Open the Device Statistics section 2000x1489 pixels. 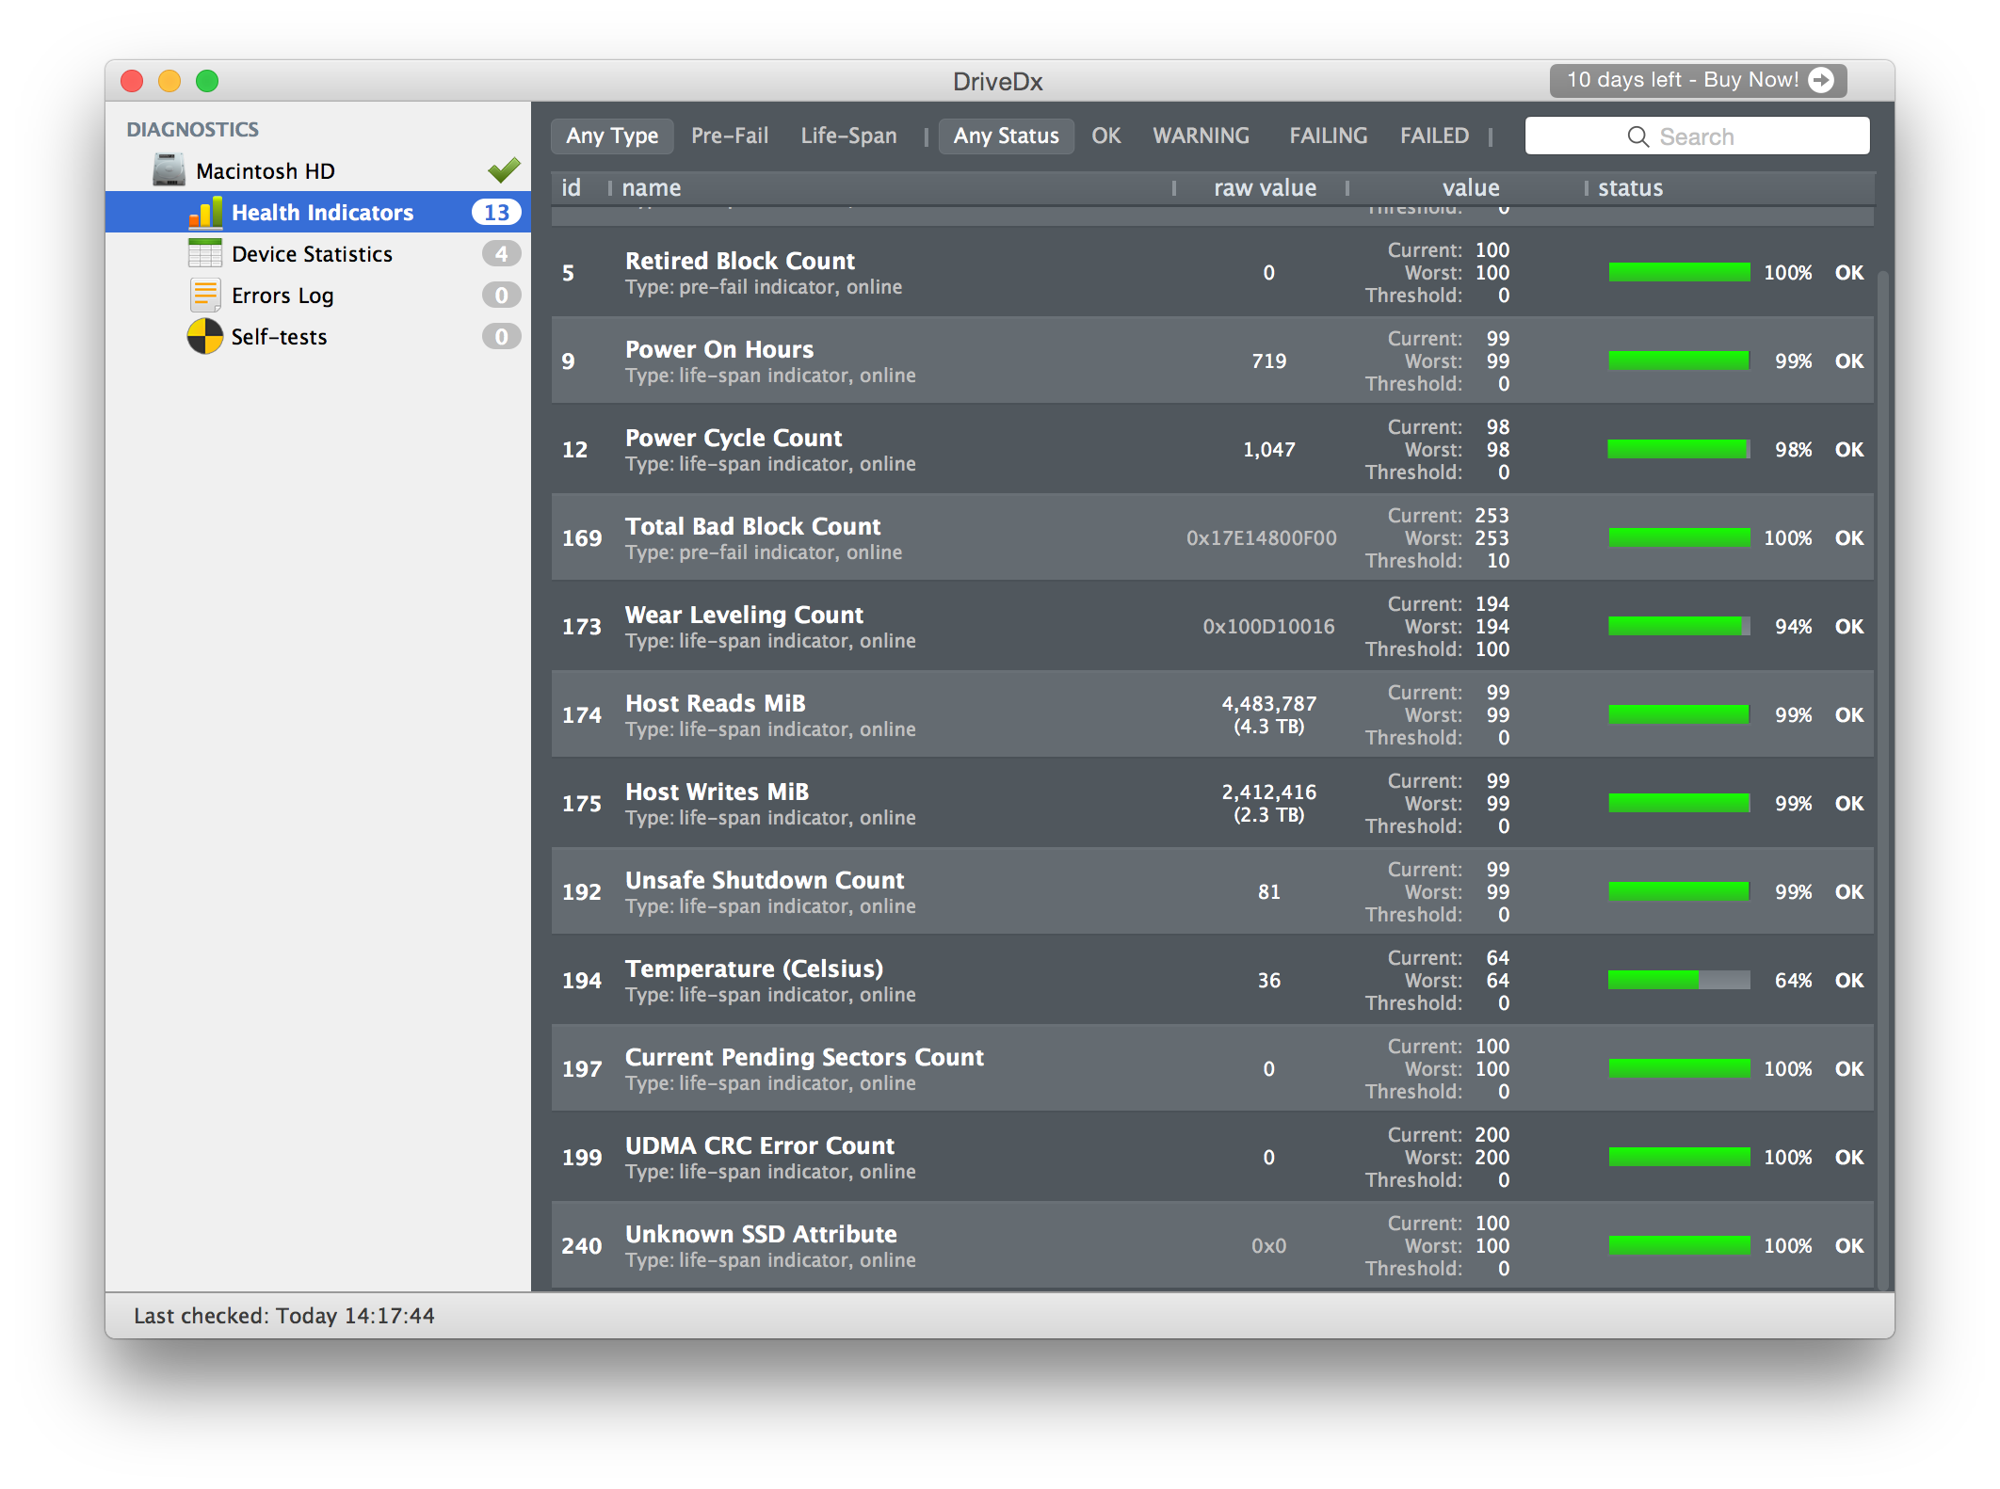click(x=318, y=254)
